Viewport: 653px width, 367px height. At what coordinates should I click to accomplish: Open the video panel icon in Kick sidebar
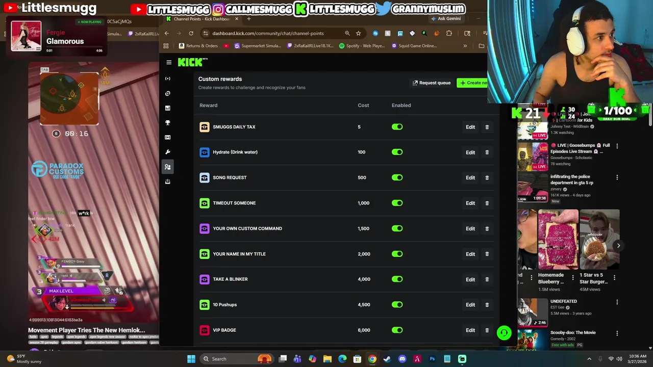pos(168,137)
